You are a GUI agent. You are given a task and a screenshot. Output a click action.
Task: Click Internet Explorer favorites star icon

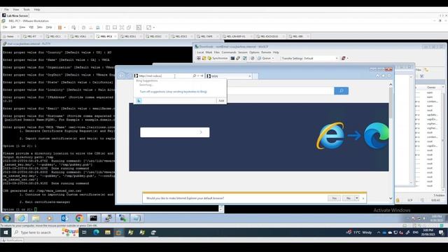383,76
